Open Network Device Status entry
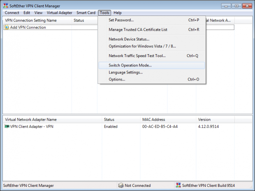Screen dimensions: 255x191 [x=152, y=39]
